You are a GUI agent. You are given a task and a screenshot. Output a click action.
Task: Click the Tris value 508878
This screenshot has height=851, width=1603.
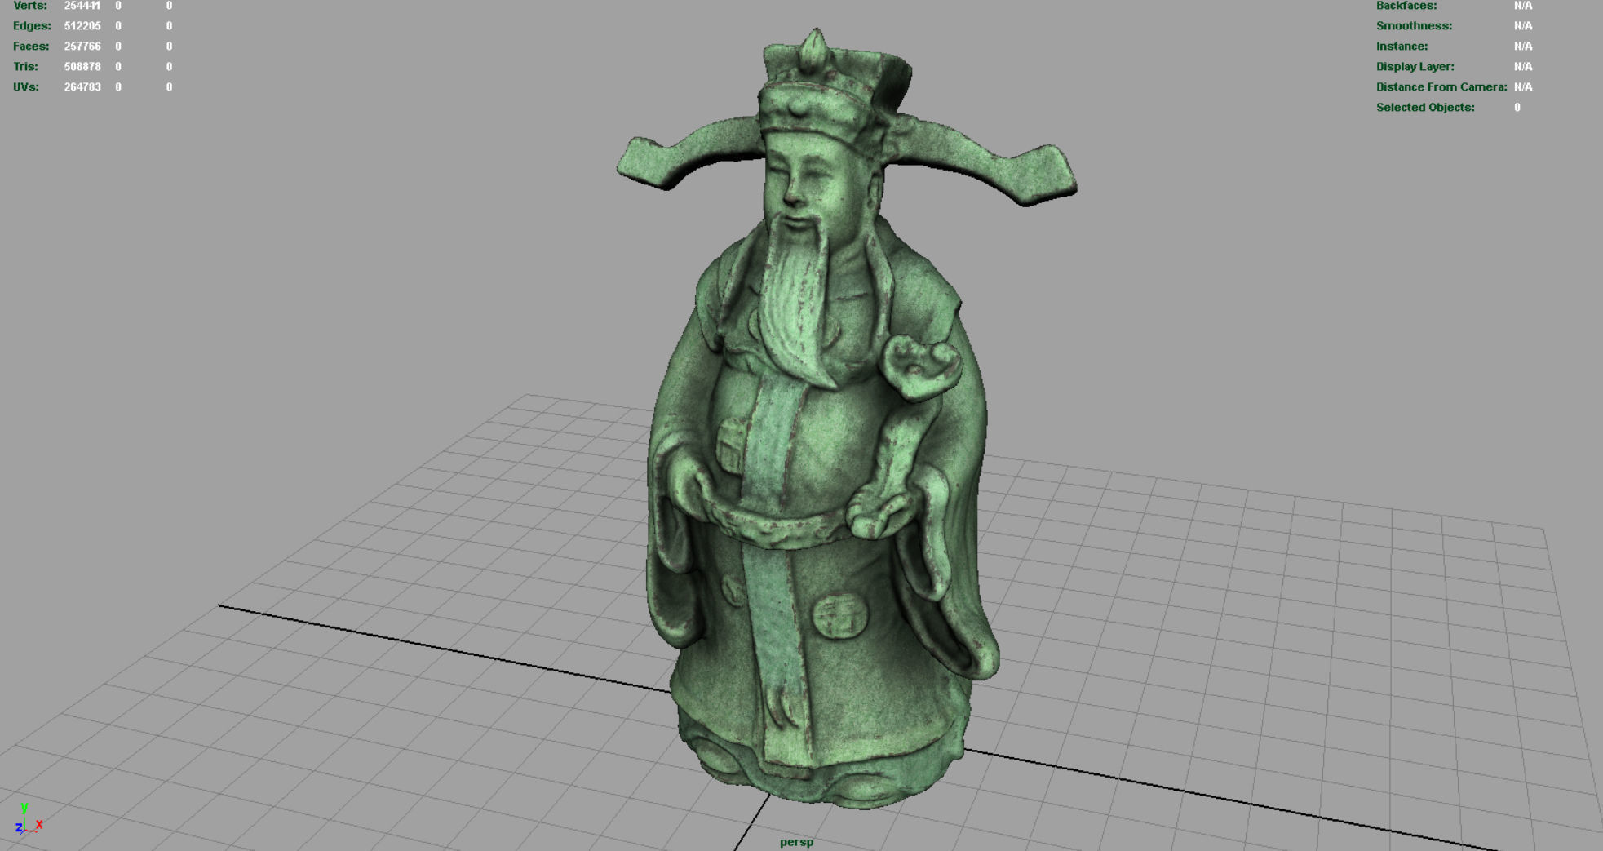tap(82, 67)
